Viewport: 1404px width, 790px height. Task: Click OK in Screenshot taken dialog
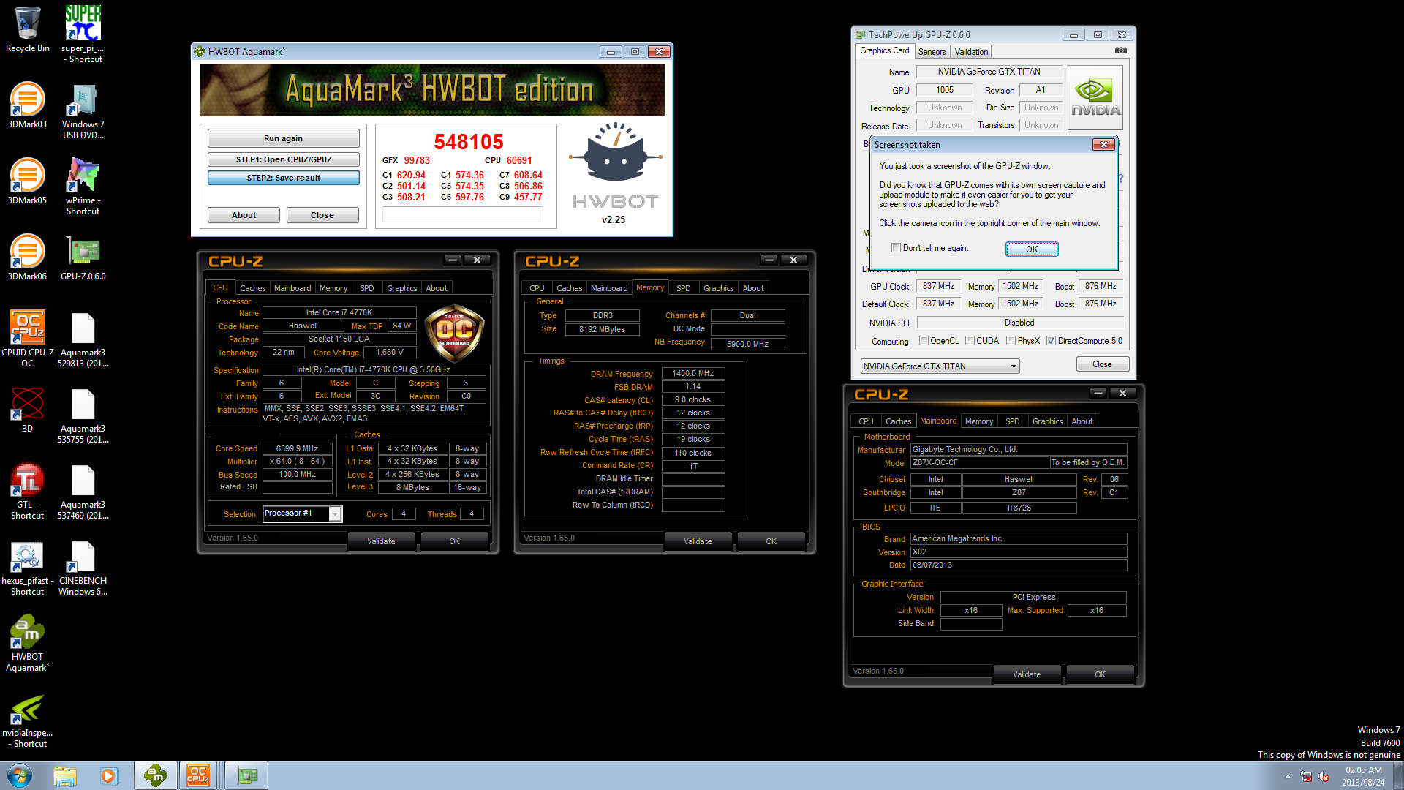(x=1031, y=249)
